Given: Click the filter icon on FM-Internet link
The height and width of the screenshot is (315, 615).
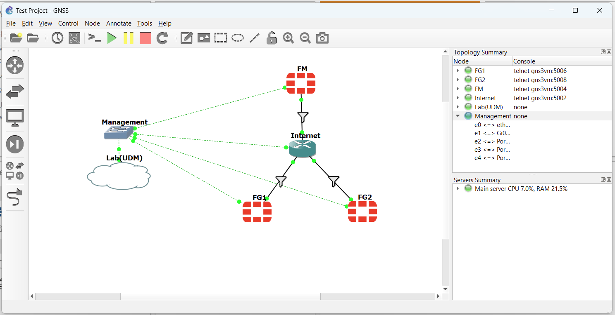Looking at the screenshot, I should [x=303, y=117].
